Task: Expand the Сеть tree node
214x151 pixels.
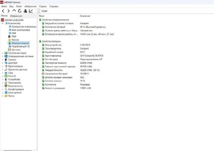Action: pos(3,73)
